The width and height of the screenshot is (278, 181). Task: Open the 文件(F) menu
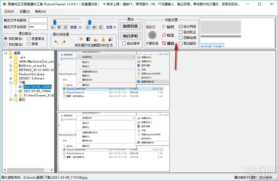9,12
